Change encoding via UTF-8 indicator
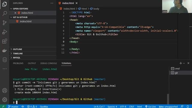The height and width of the screenshot is (108, 192). pos(123,106)
